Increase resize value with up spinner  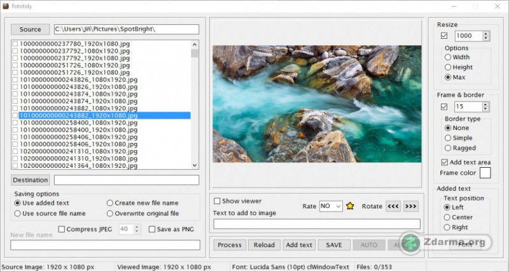[x=486, y=34]
